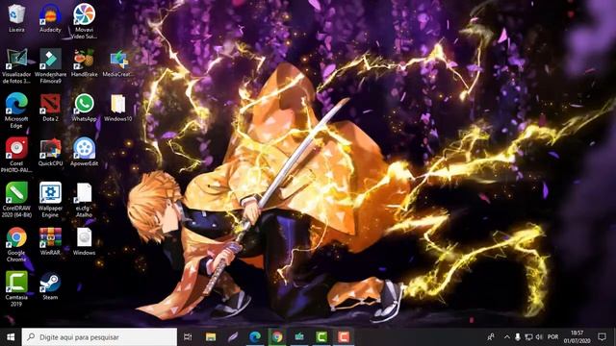The image size is (616, 346).
Task: Open the Windows Start menu
Action: click(x=11, y=337)
